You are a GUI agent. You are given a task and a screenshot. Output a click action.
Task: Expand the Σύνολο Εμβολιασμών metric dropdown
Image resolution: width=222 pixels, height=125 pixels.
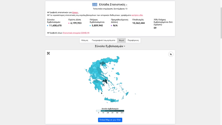pyautogui.click(x=110, y=46)
